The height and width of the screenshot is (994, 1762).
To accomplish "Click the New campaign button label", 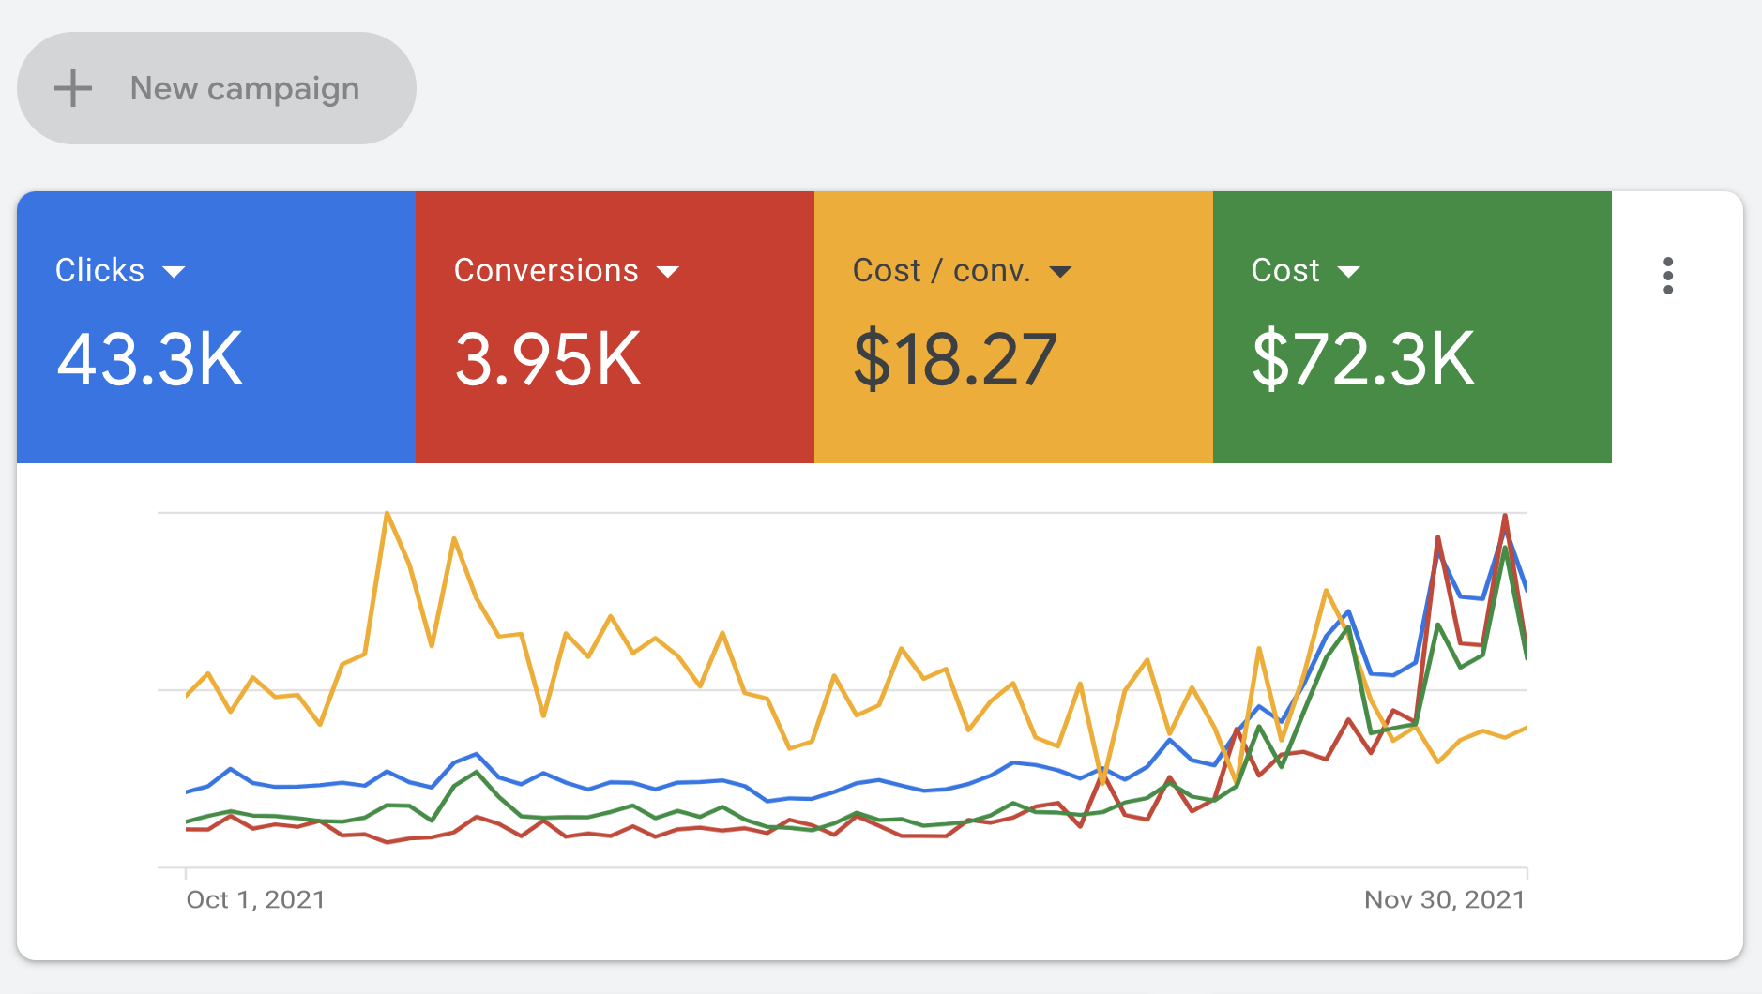I will [x=244, y=89].
